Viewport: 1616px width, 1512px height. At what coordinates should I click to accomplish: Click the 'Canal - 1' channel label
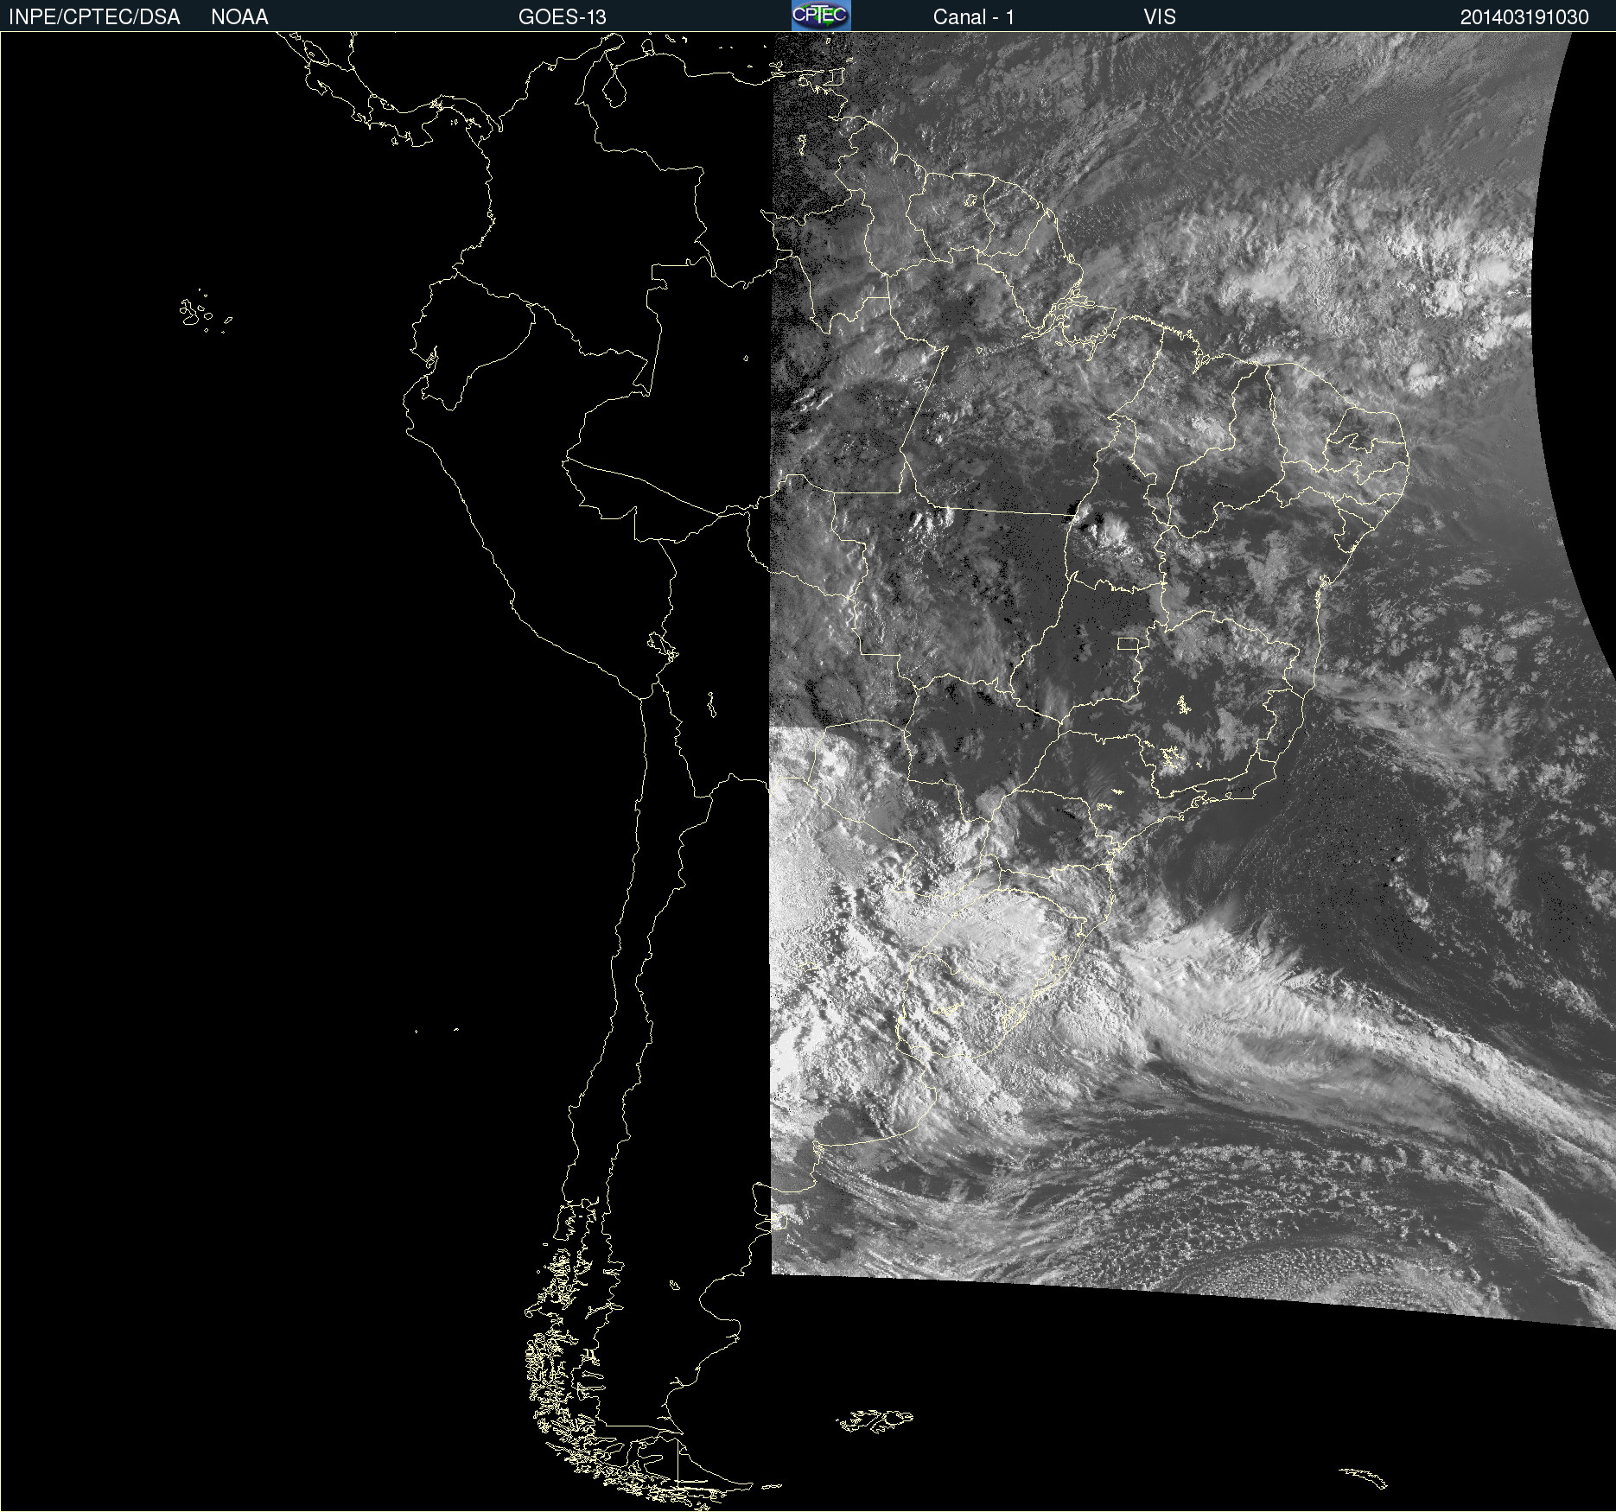(974, 17)
